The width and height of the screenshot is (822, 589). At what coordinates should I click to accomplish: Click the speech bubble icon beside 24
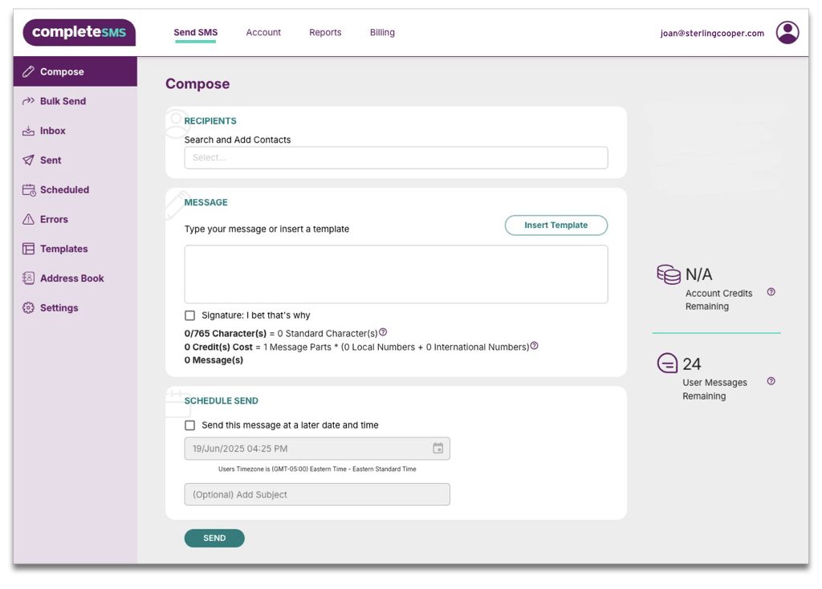[667, 364]
